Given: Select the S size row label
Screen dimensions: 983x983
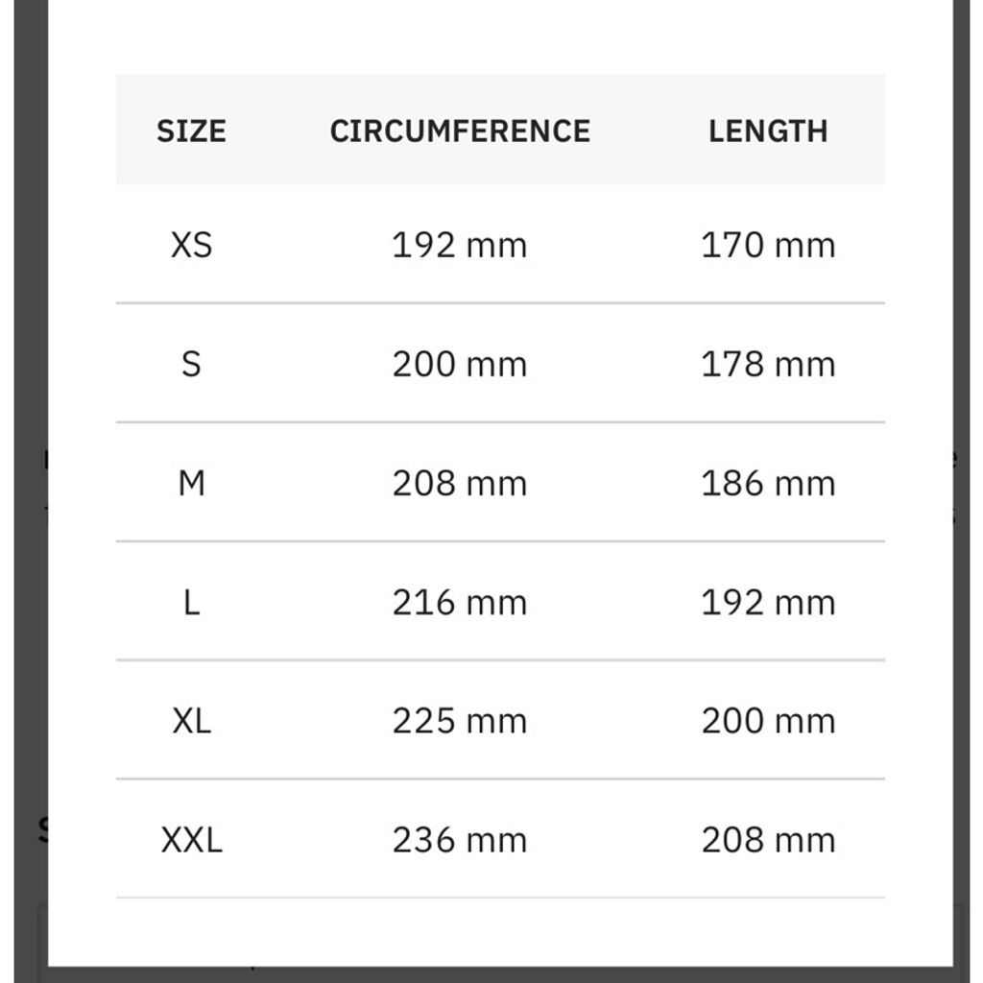Looking at the screenshot, I should (x=191, y=364).
